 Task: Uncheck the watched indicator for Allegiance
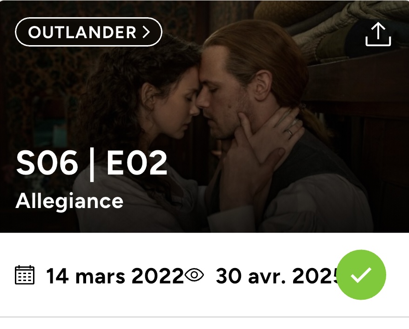tap(361, 275)
